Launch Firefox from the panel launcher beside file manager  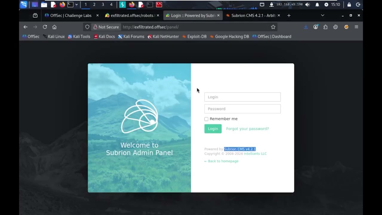point(62,4)
